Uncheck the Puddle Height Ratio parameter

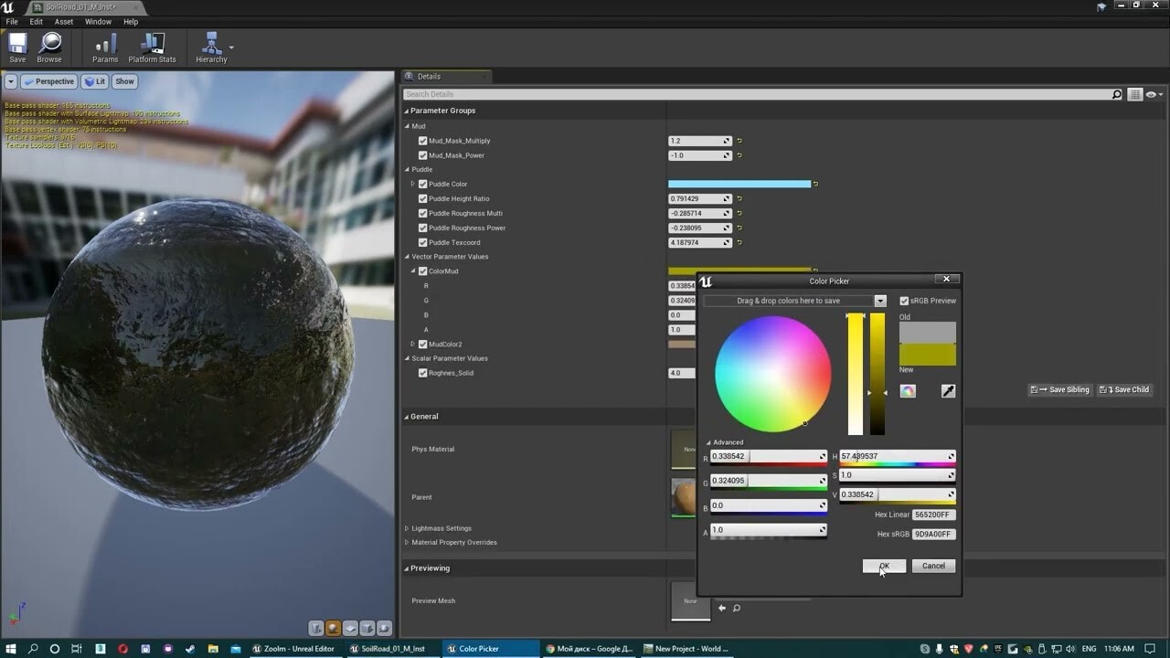(x=422, y=199)
